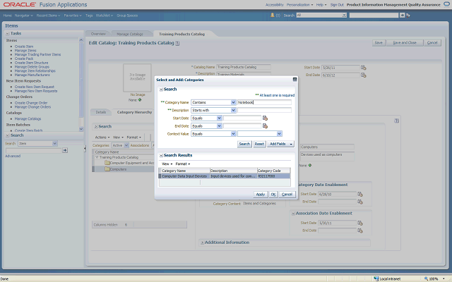This screenshot has height=282, width=452.
Task: Click the go arrow next to sidebar search
Action: tap(65, 150)
